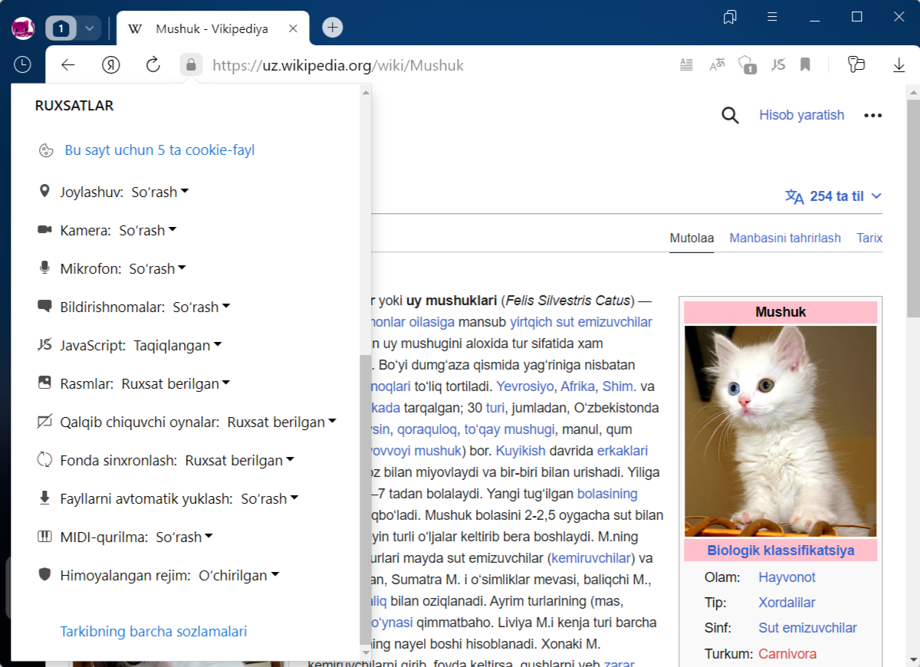Image resolution: width=920 pixels, height=667 pixels.
Task: Open browser history clock icon
Action: [x=22, y=65]
